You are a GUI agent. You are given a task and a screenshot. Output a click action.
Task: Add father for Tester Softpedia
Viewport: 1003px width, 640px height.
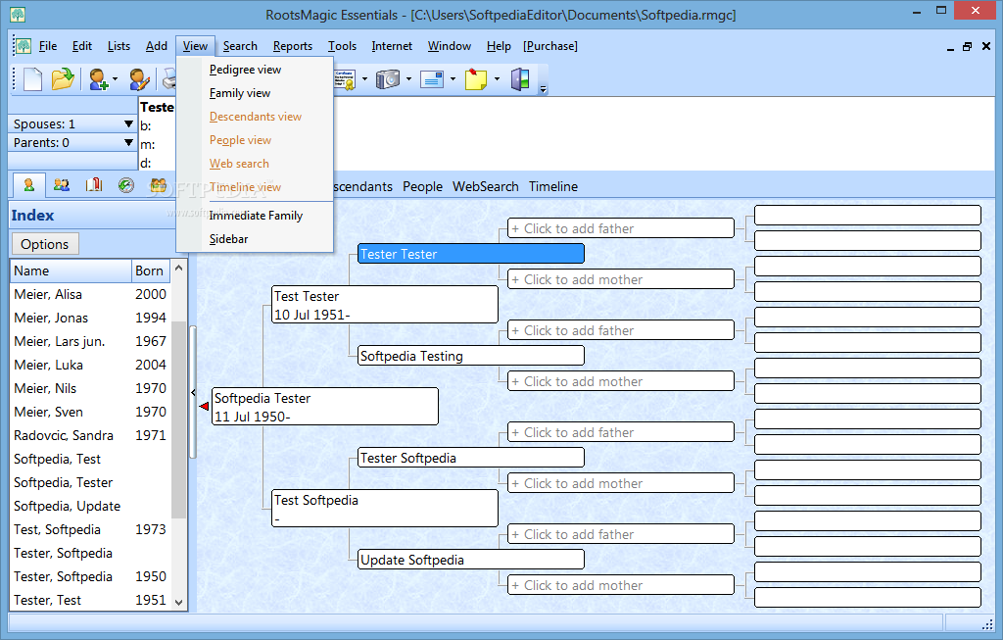(621, 432)
